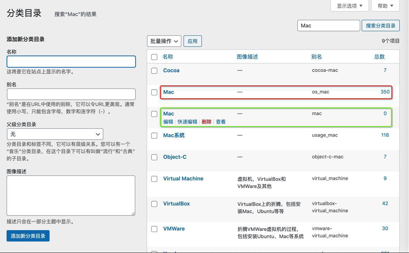Click the 查看 view link
409x253 pixels.
[220, 122]
